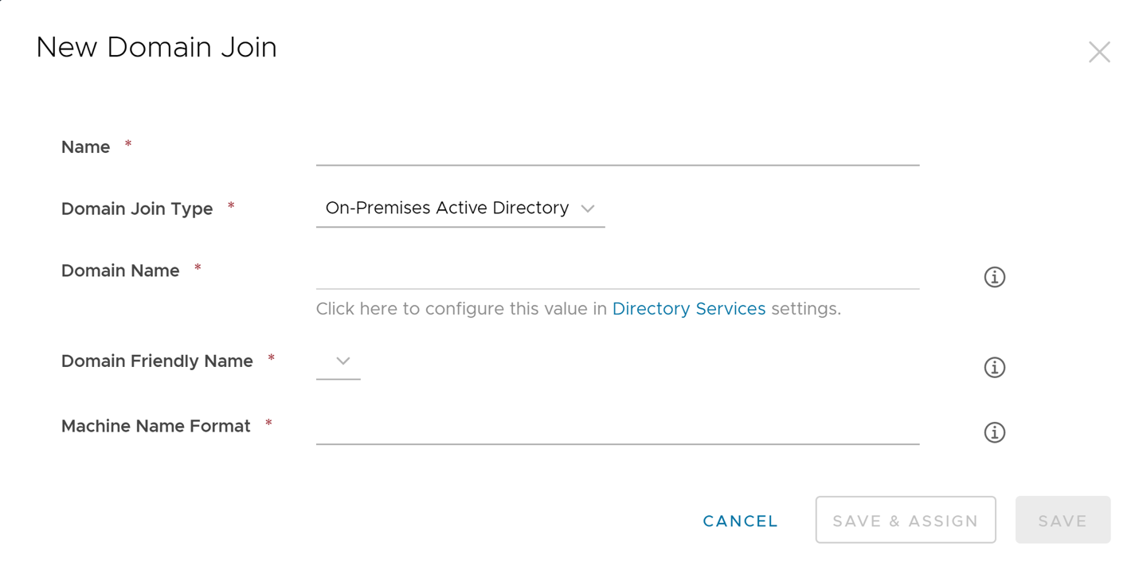
Task: Click into the Domain Name input
Action: [x=617, y=274]
